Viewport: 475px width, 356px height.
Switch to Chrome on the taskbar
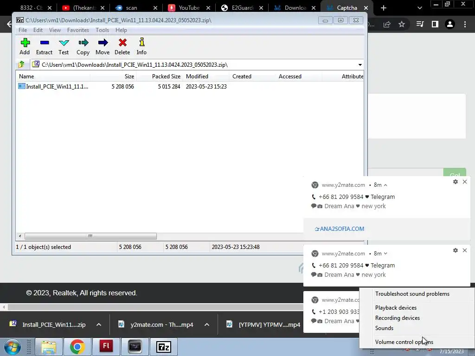77,347
